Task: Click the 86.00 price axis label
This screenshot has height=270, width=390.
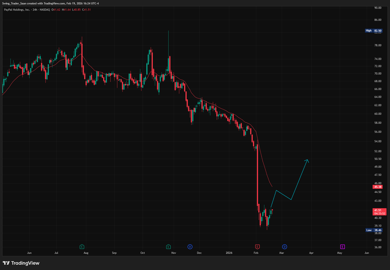Action: coord(378,20)
